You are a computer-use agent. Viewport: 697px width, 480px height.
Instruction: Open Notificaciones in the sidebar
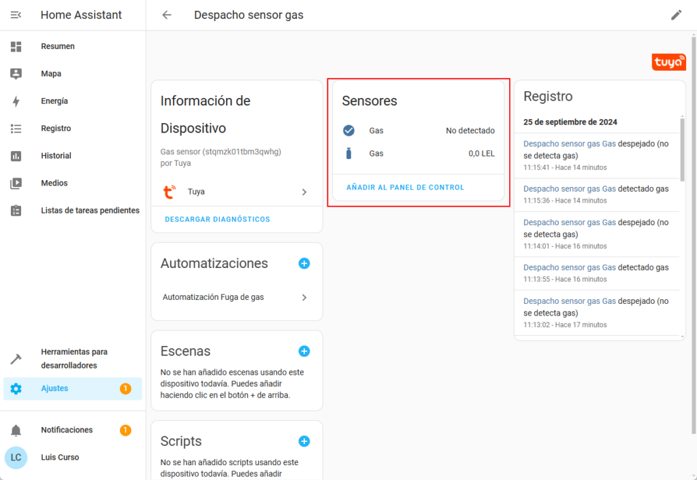pos(67,430)
